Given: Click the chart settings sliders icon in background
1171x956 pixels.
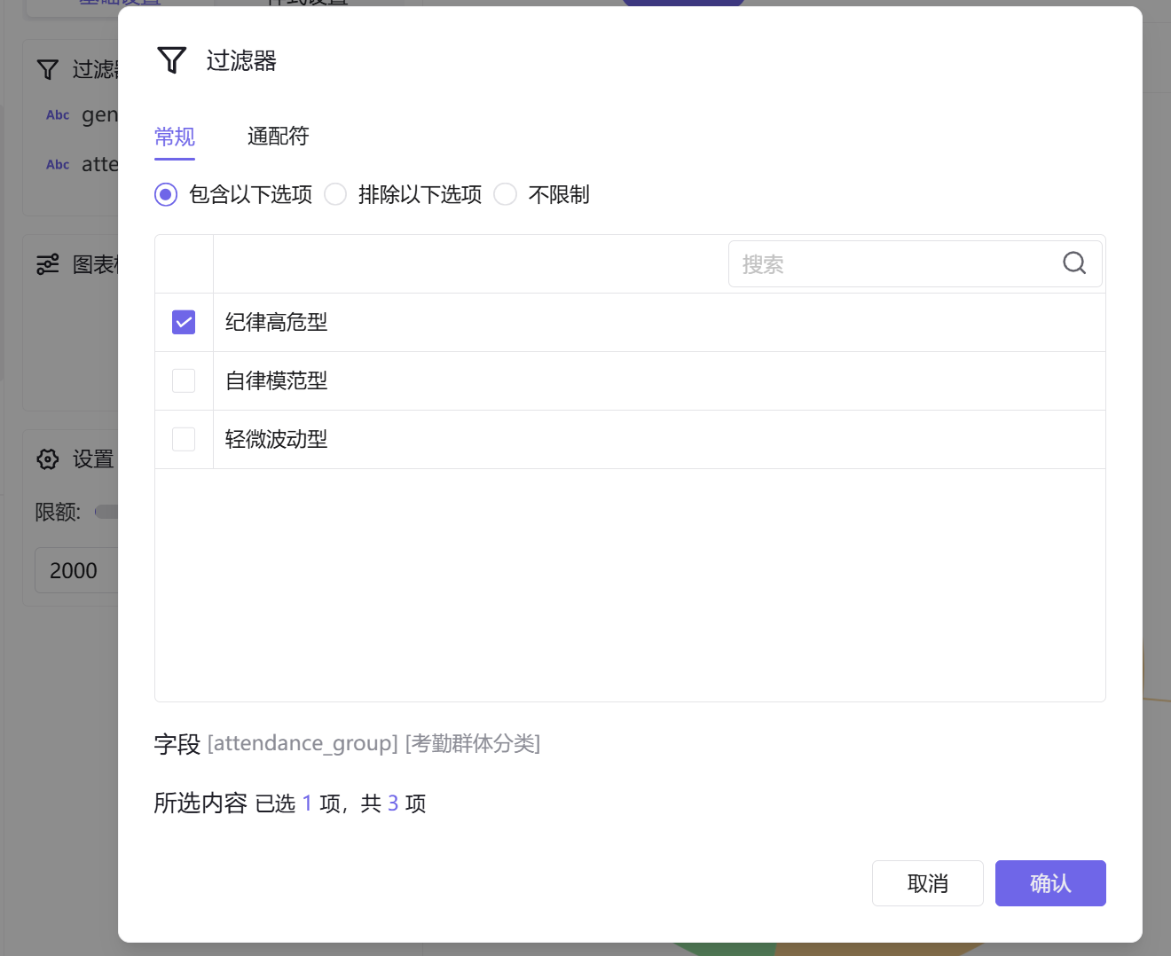Looking at the screenshot, I should (x=48, y=264).
